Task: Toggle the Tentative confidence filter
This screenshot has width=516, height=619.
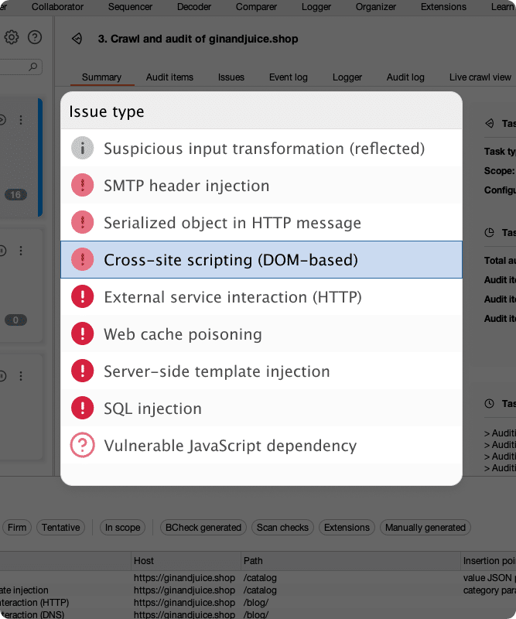Action: click(60, 528)
